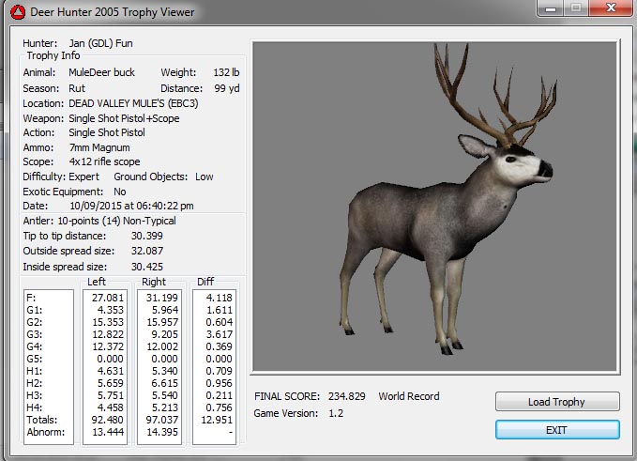Click the red Deer Hunter title bar icon
The image size is (637, 461).
tap(14, 12)
